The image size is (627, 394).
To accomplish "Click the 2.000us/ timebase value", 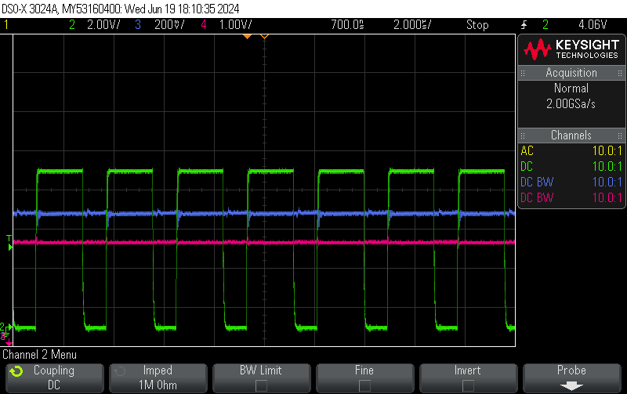I will tap(412, 25).
